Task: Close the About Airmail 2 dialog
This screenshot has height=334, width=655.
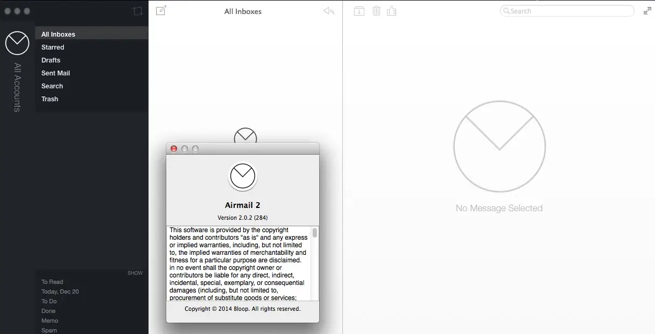Action: [x=174, y=149]
